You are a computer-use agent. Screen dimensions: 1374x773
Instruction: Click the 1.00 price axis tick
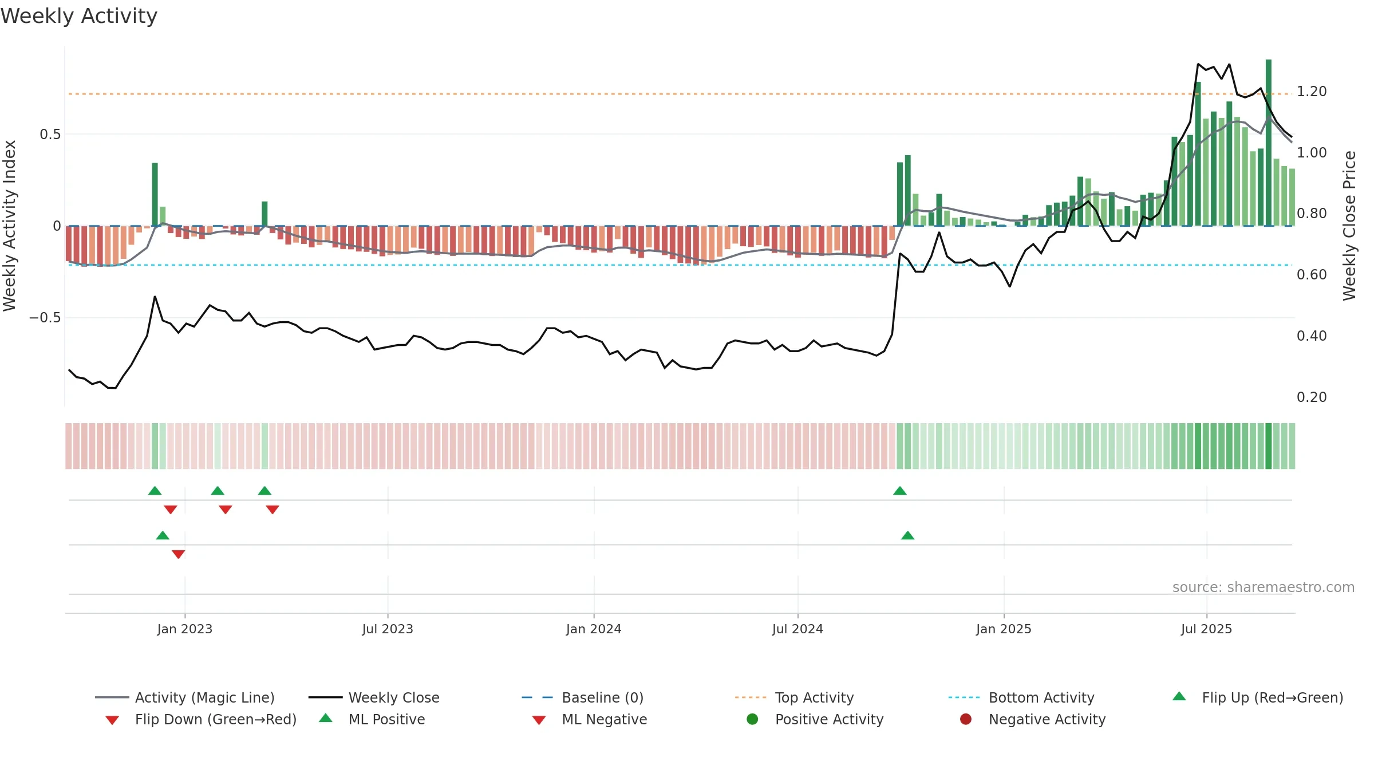coord(1312,153)
